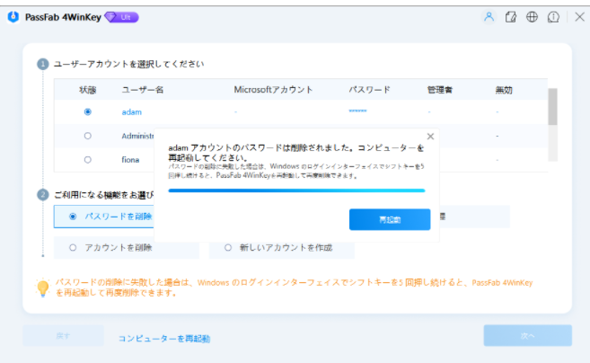Image resolution: width=590 pixels, height=363 pixels.
Task: Click the adam password deleted message
Action: point(296,153)
